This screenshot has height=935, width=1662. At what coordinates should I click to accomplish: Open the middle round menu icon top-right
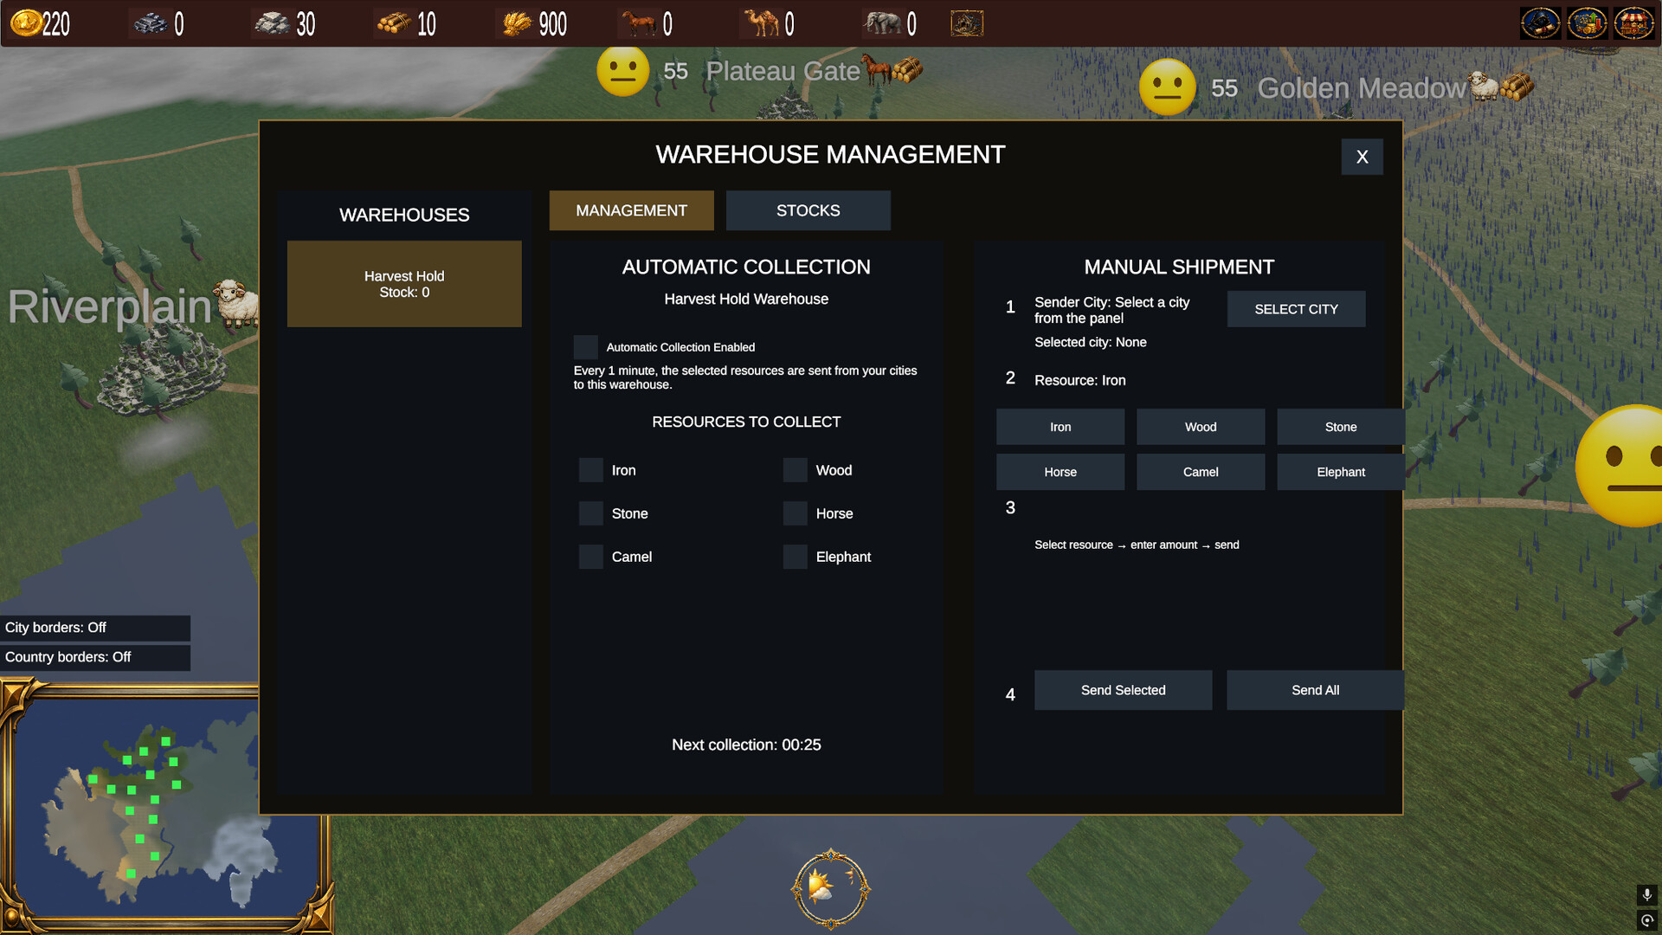click(x=1588, y=23)
